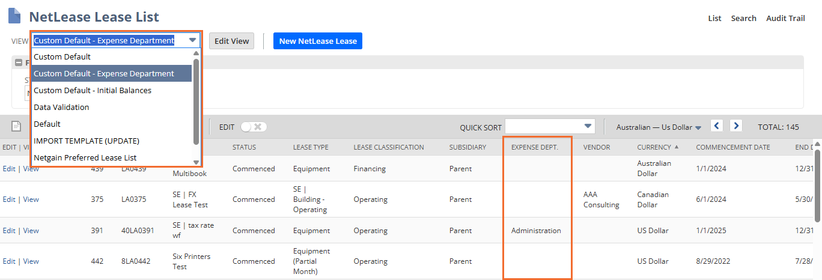Image resolution: width=822 pixels, height=280 pixels.
Task: Toggle the inline Edit switch
Action: 254,127
